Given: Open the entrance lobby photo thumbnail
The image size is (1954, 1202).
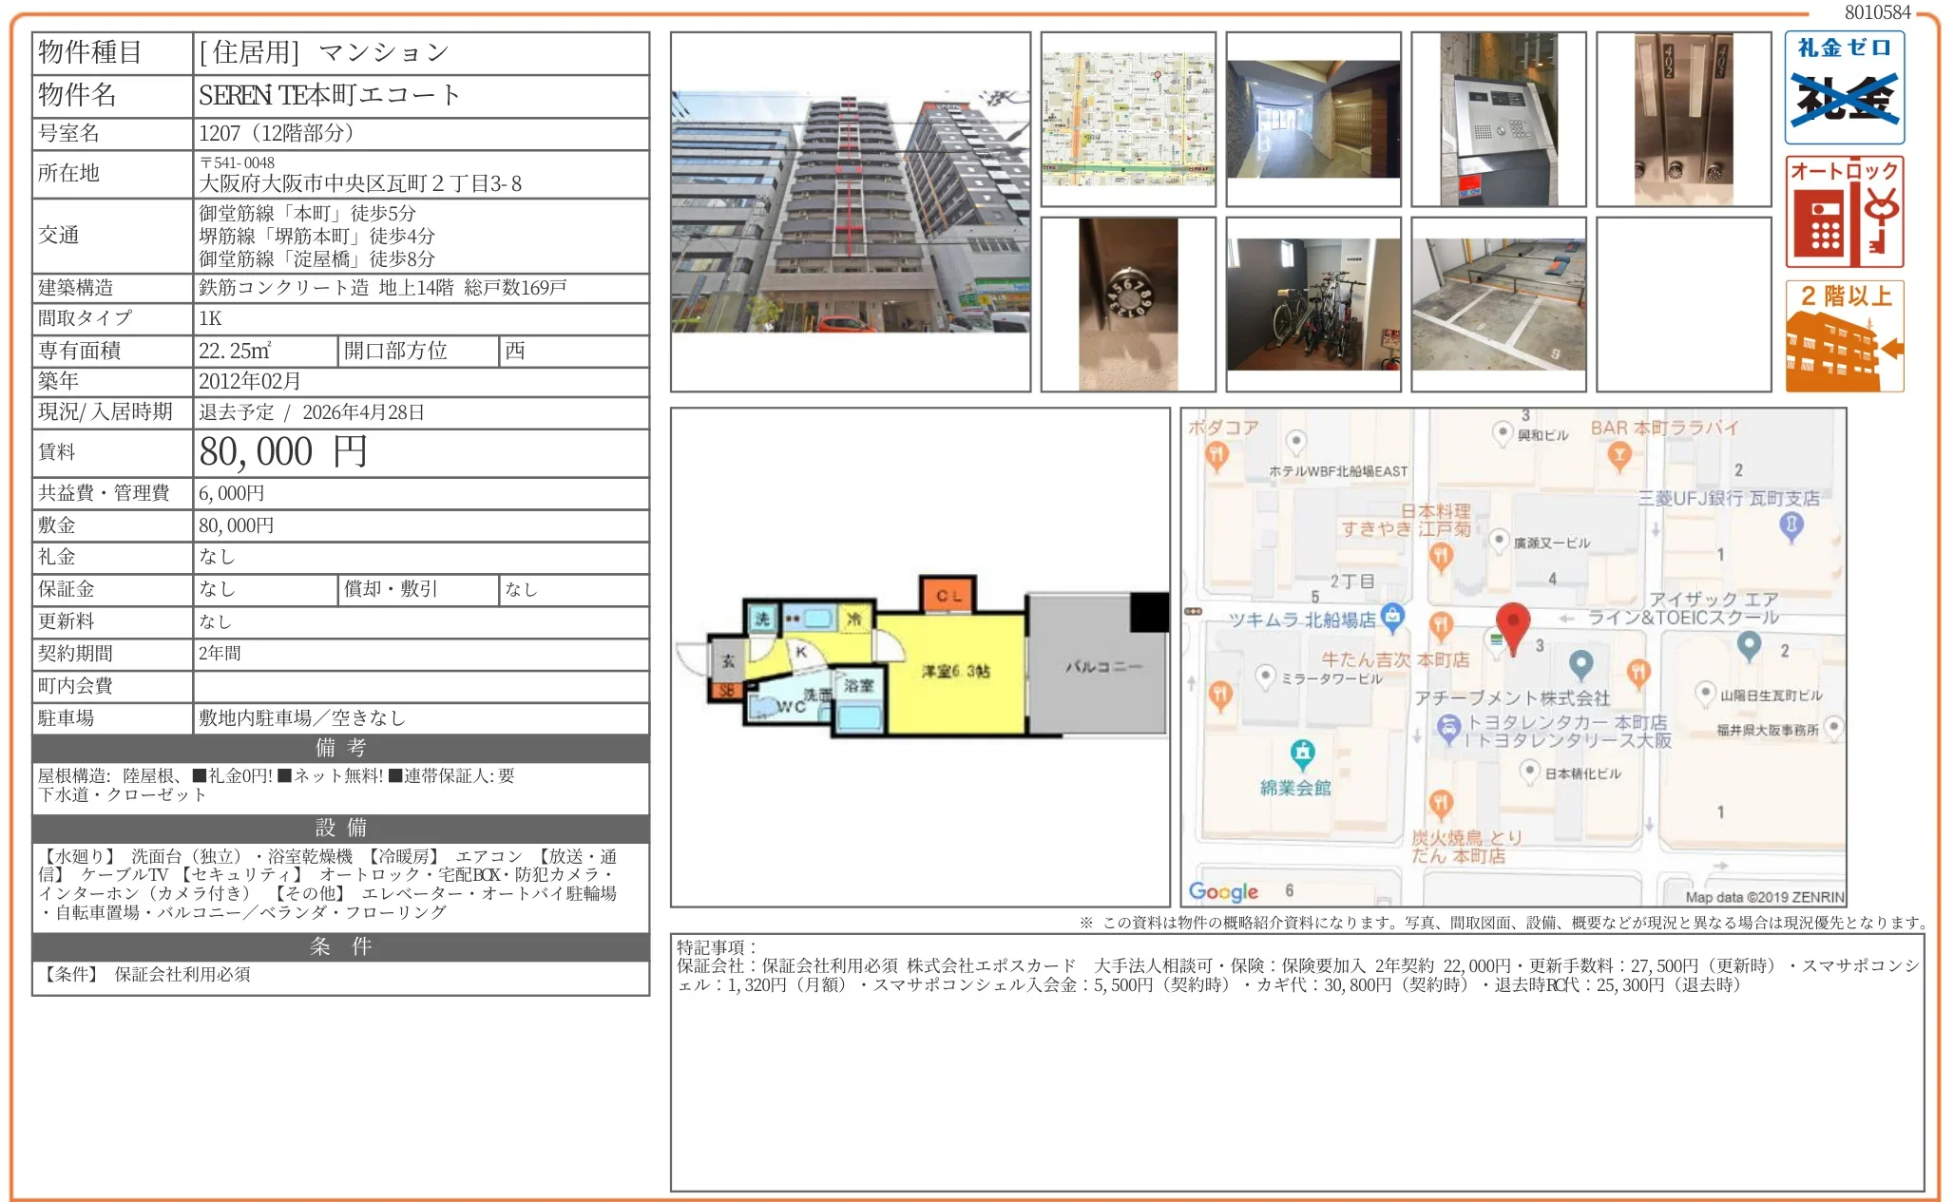Looking at the screenshot, I should click(x=1312, y=119).
